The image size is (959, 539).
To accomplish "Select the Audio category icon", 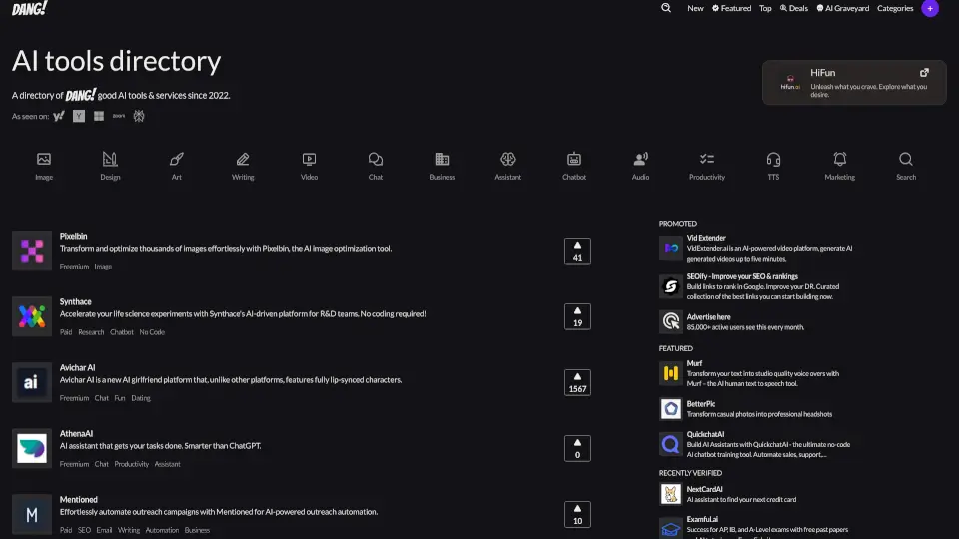I will (x=640, y=160).
